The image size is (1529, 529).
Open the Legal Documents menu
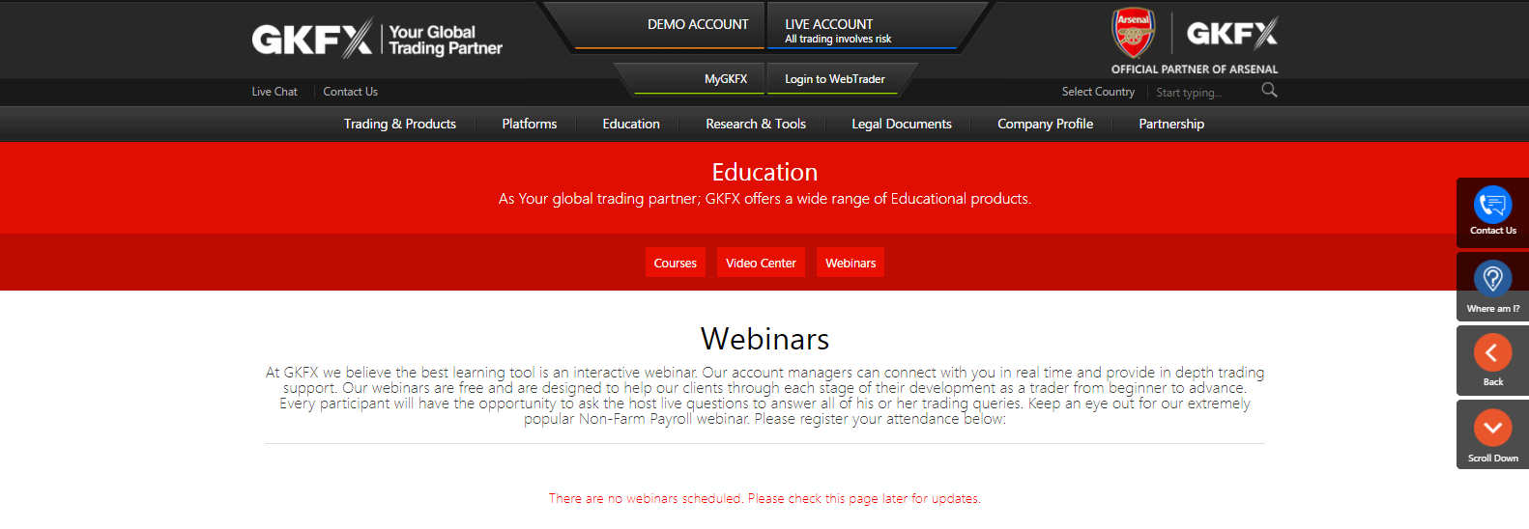pos(902,124)
